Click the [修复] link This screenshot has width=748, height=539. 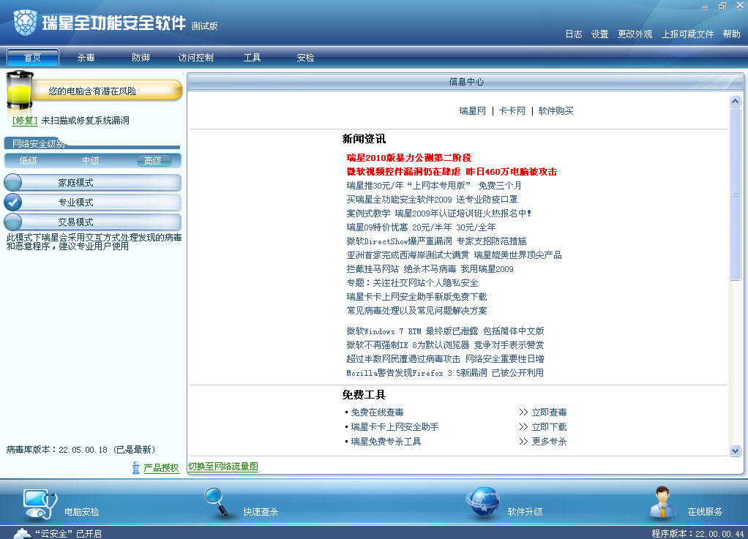point(24,121)
